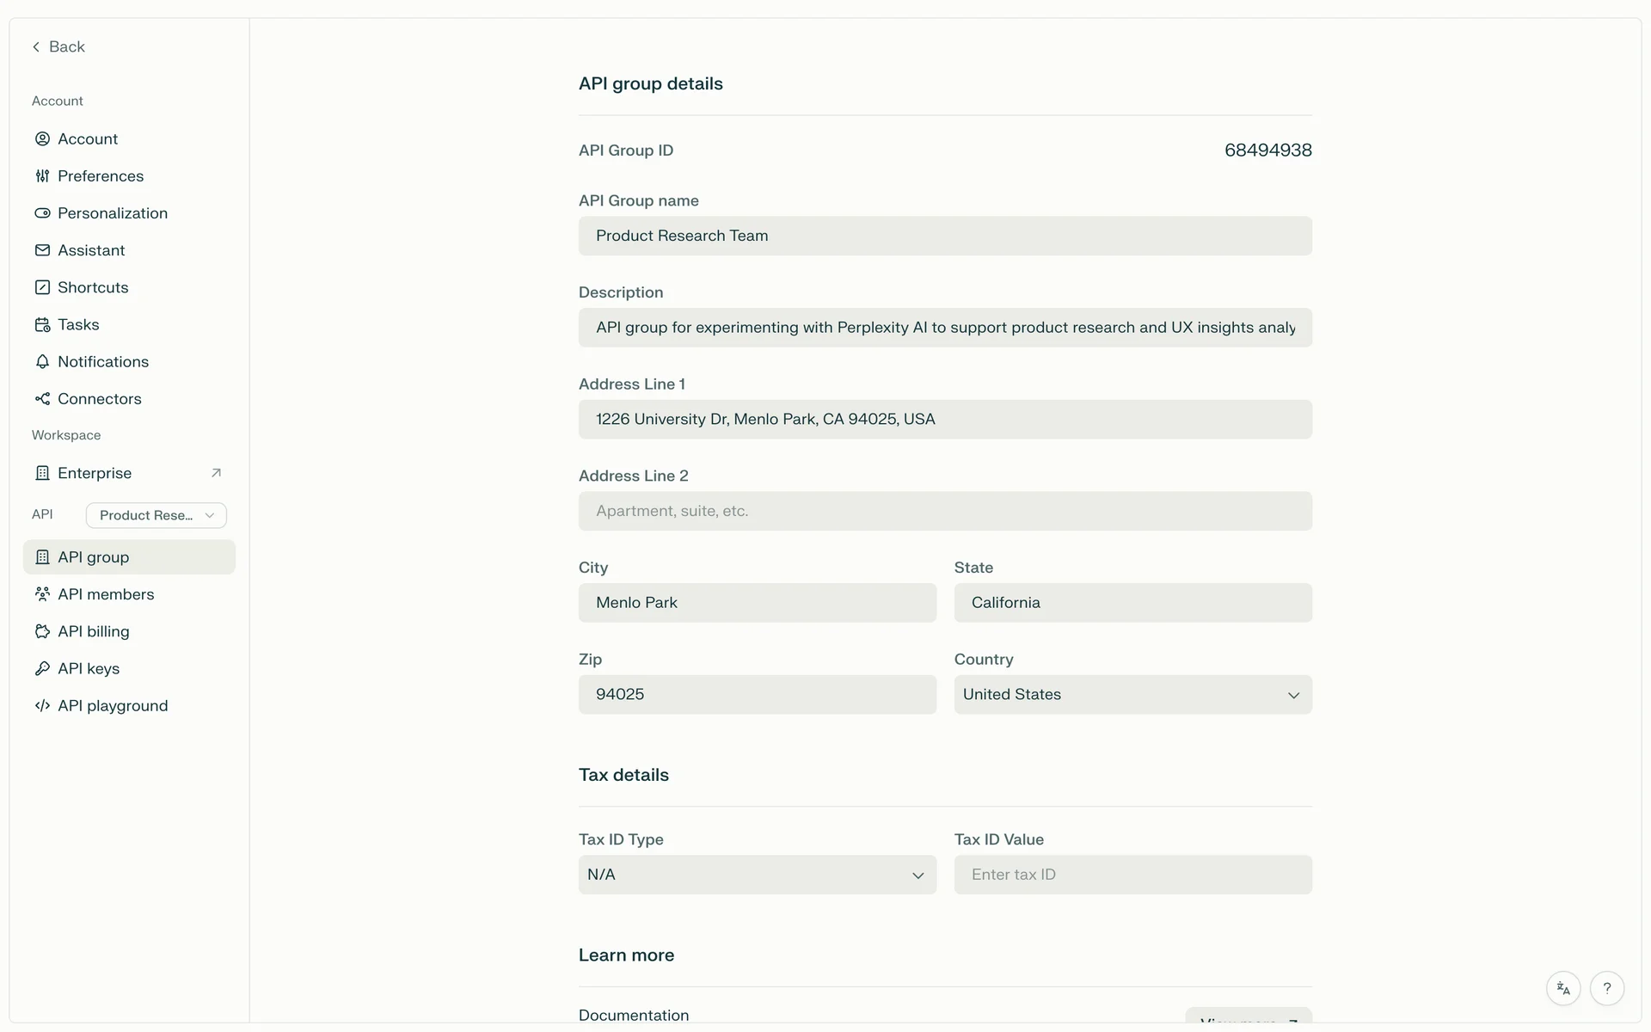Click the API billing icon
The width and height of the screenshot is (1651, 1032).
(x=42, y=631)
